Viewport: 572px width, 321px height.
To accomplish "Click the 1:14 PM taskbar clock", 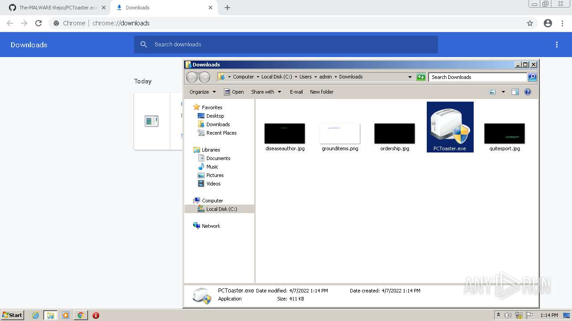I will (549, 315).
